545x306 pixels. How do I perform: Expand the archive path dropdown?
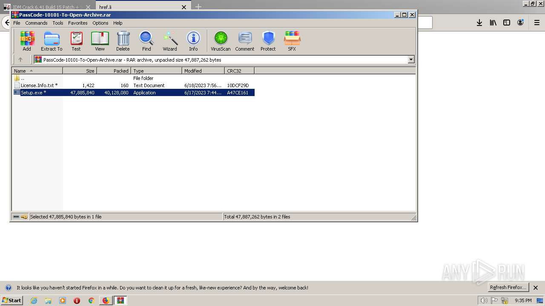click(x=411, y=59)
